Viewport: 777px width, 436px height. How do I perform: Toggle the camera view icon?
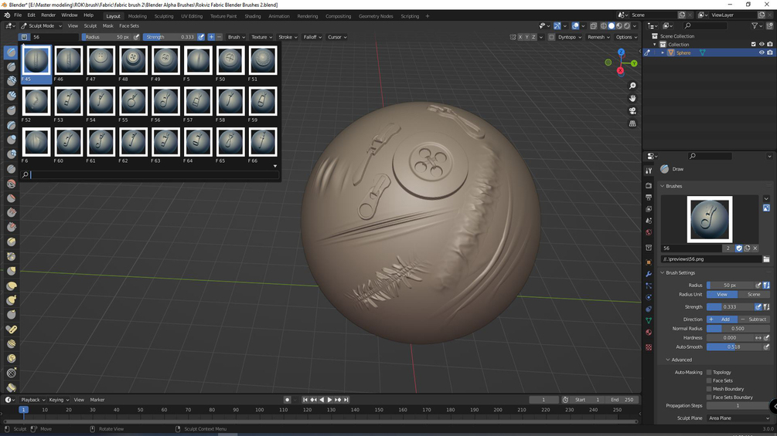coord(632,110)
